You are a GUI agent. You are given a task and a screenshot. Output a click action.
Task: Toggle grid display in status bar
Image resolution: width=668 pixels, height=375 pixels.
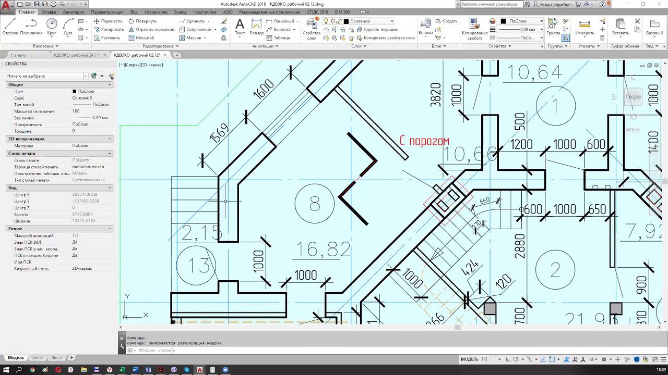click(x=485, y=359)
